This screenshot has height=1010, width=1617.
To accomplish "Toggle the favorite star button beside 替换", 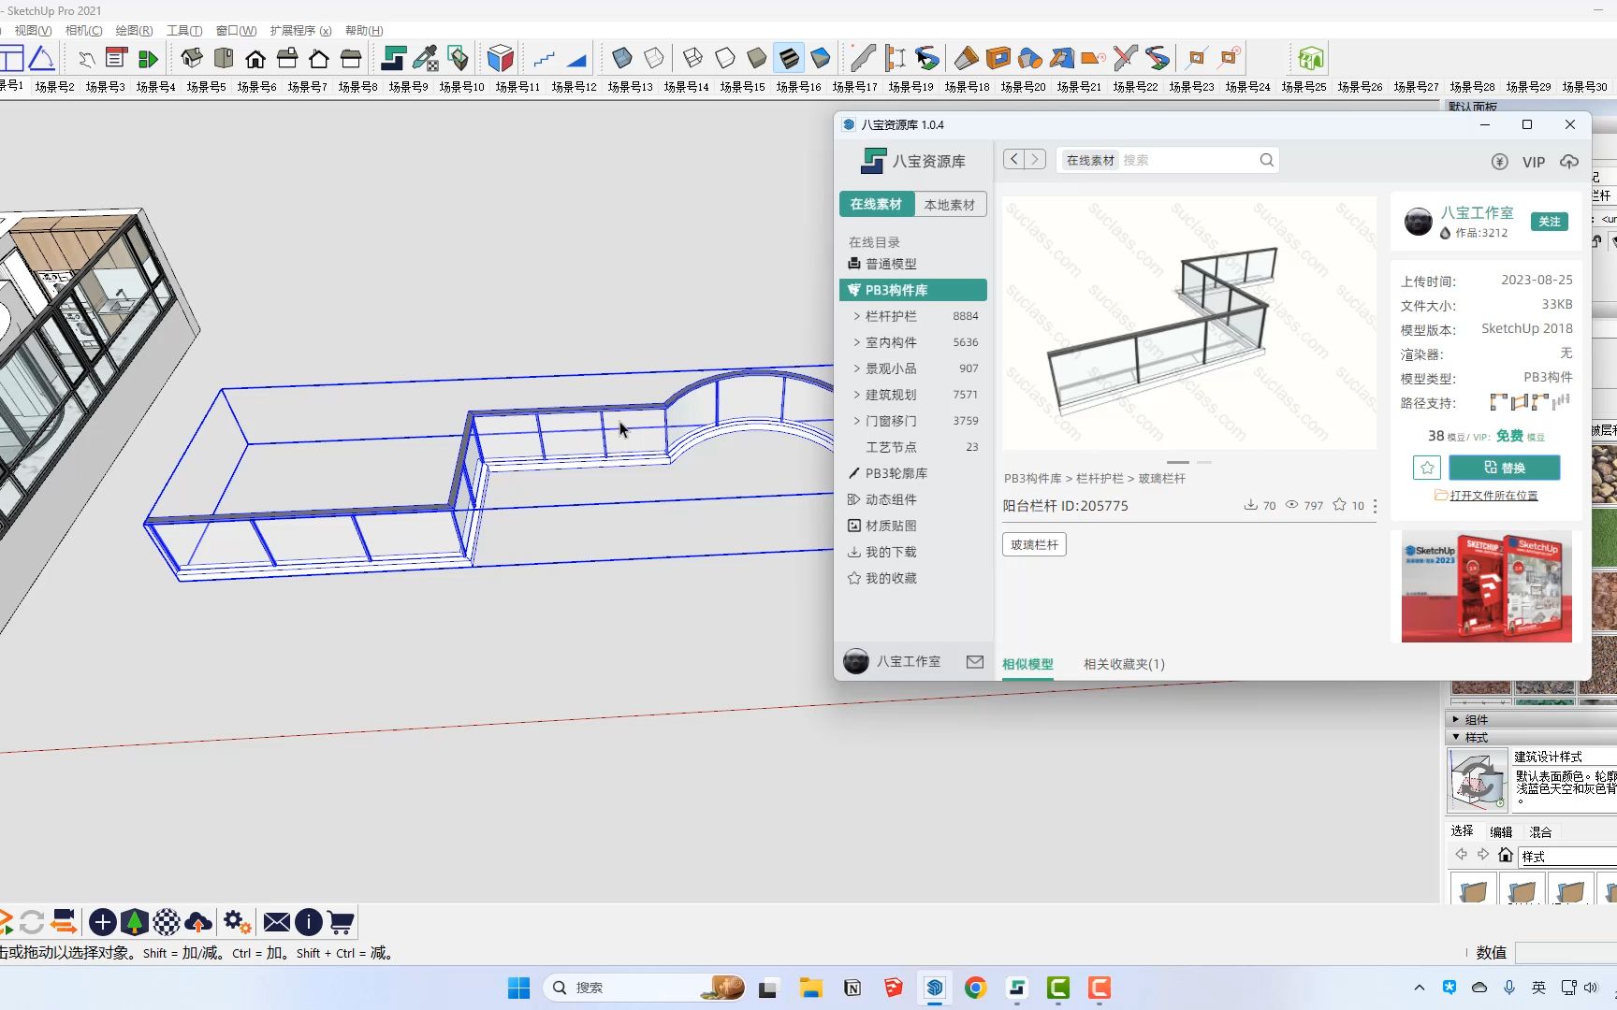I will tap(1427, 468).
